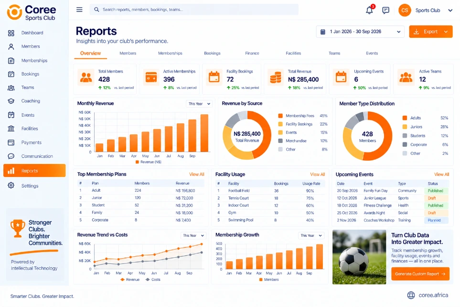Click the September bar in Monthly Revenue
This screenshot has height=307, width=460.
point(192,135)
